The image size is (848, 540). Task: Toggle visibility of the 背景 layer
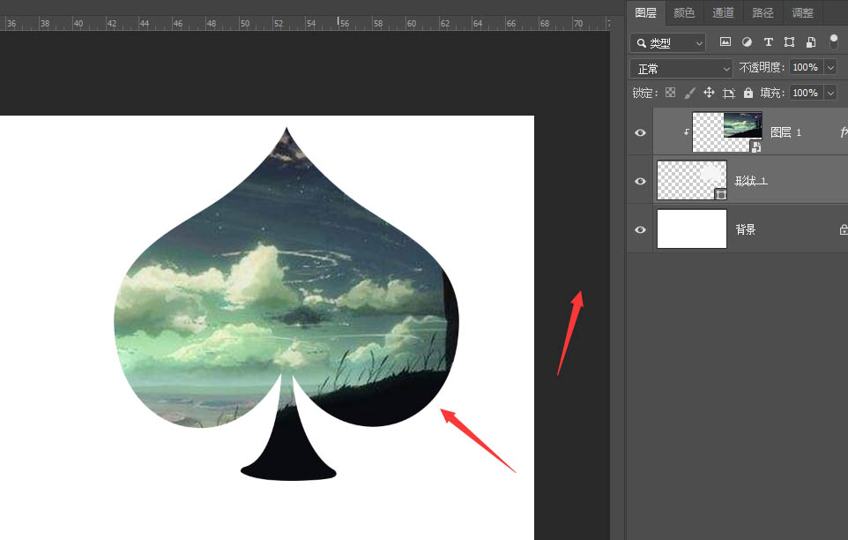[639, 229]
